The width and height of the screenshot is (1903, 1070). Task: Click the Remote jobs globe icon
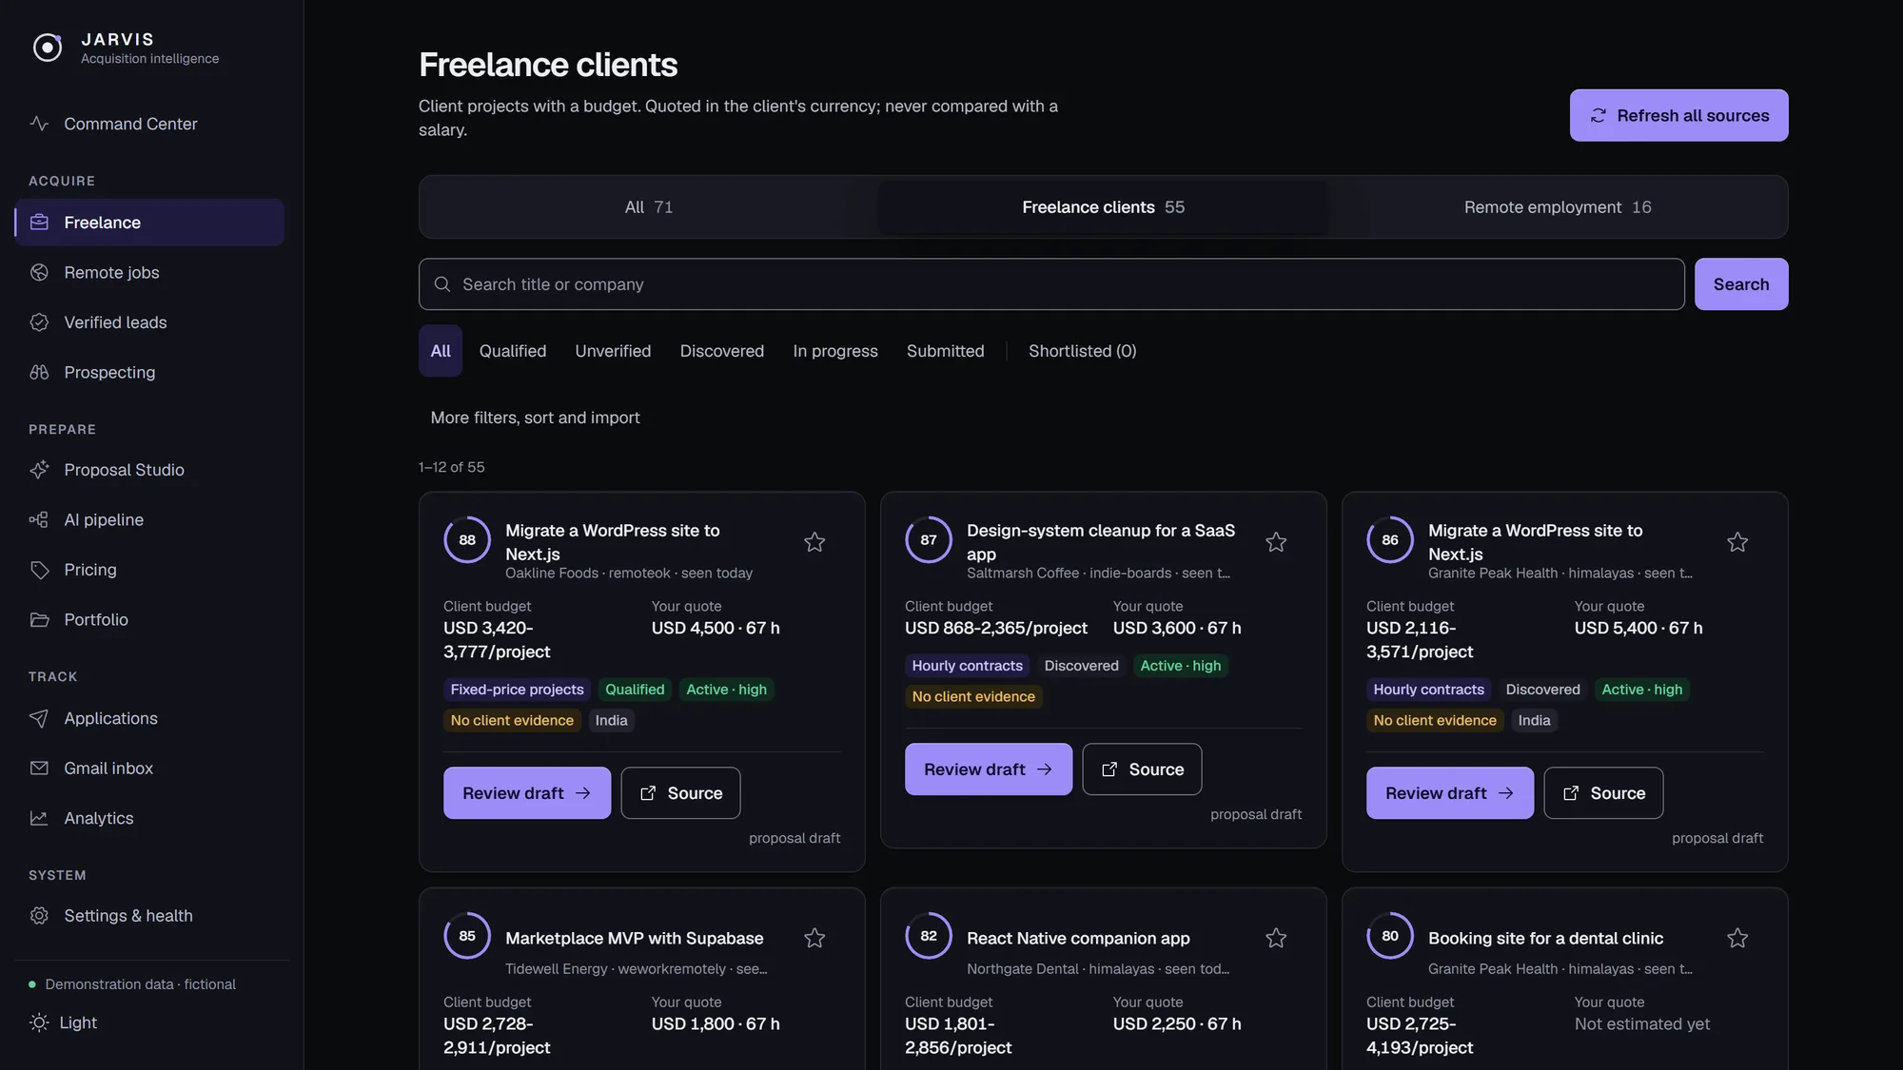point(39,273)
